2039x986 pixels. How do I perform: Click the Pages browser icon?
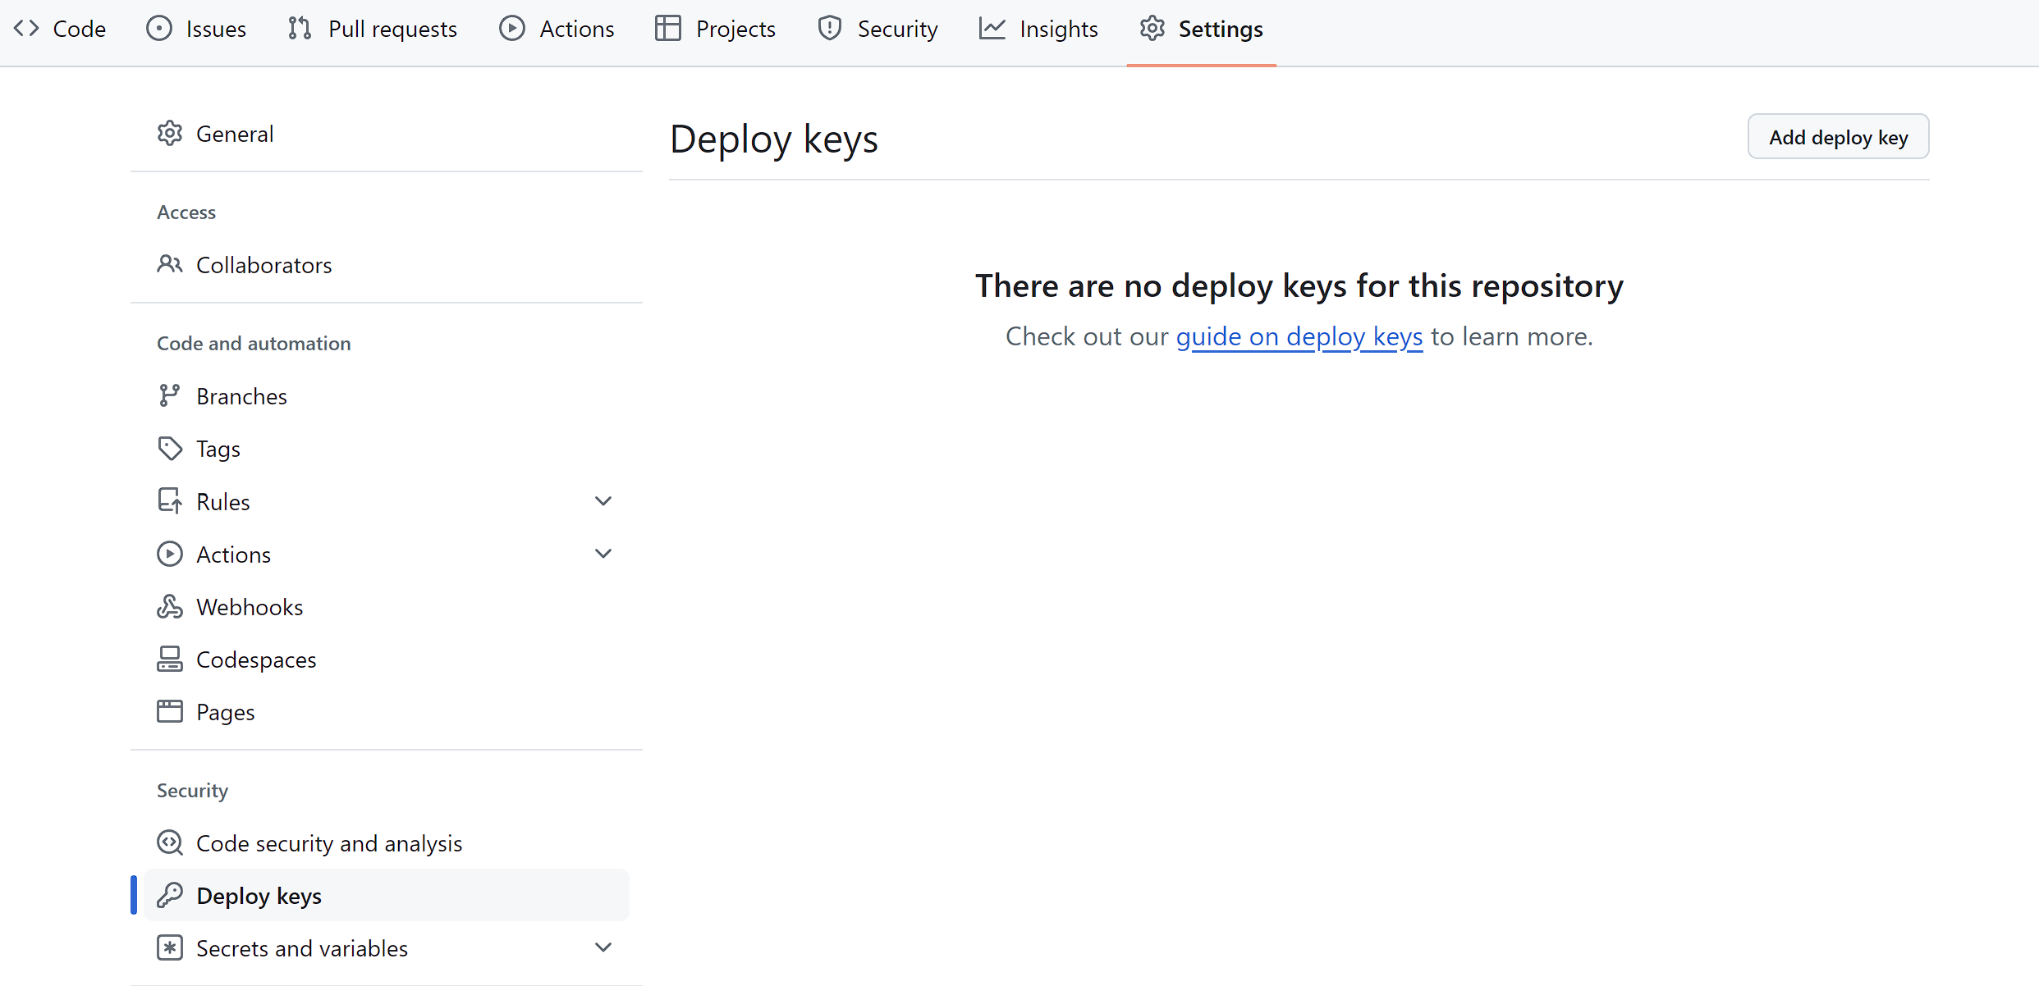pyautogui.click(x=169, y=712)
